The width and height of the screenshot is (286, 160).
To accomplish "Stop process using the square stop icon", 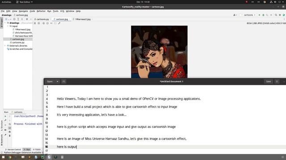I will (x=271, y=15).
